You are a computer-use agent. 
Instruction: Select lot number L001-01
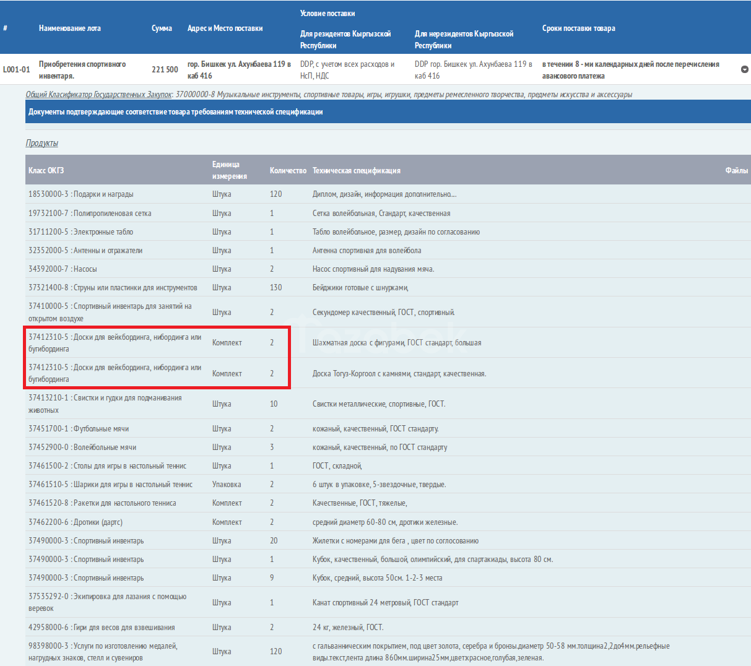(x=17, y=69)
